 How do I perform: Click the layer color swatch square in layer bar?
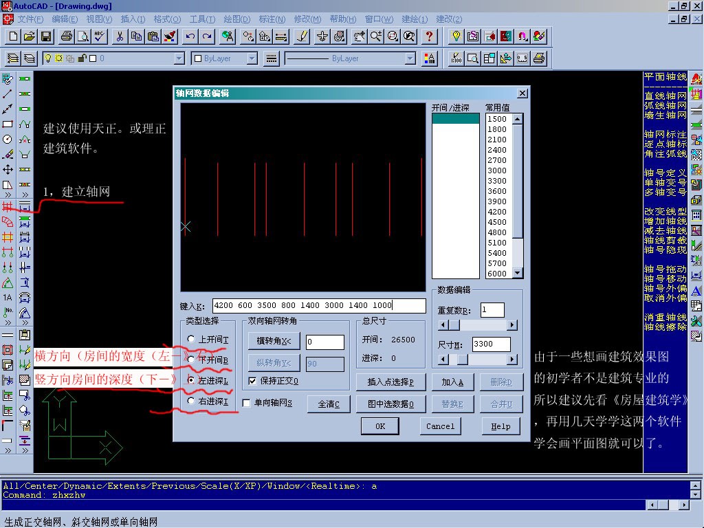pos(93,58)
